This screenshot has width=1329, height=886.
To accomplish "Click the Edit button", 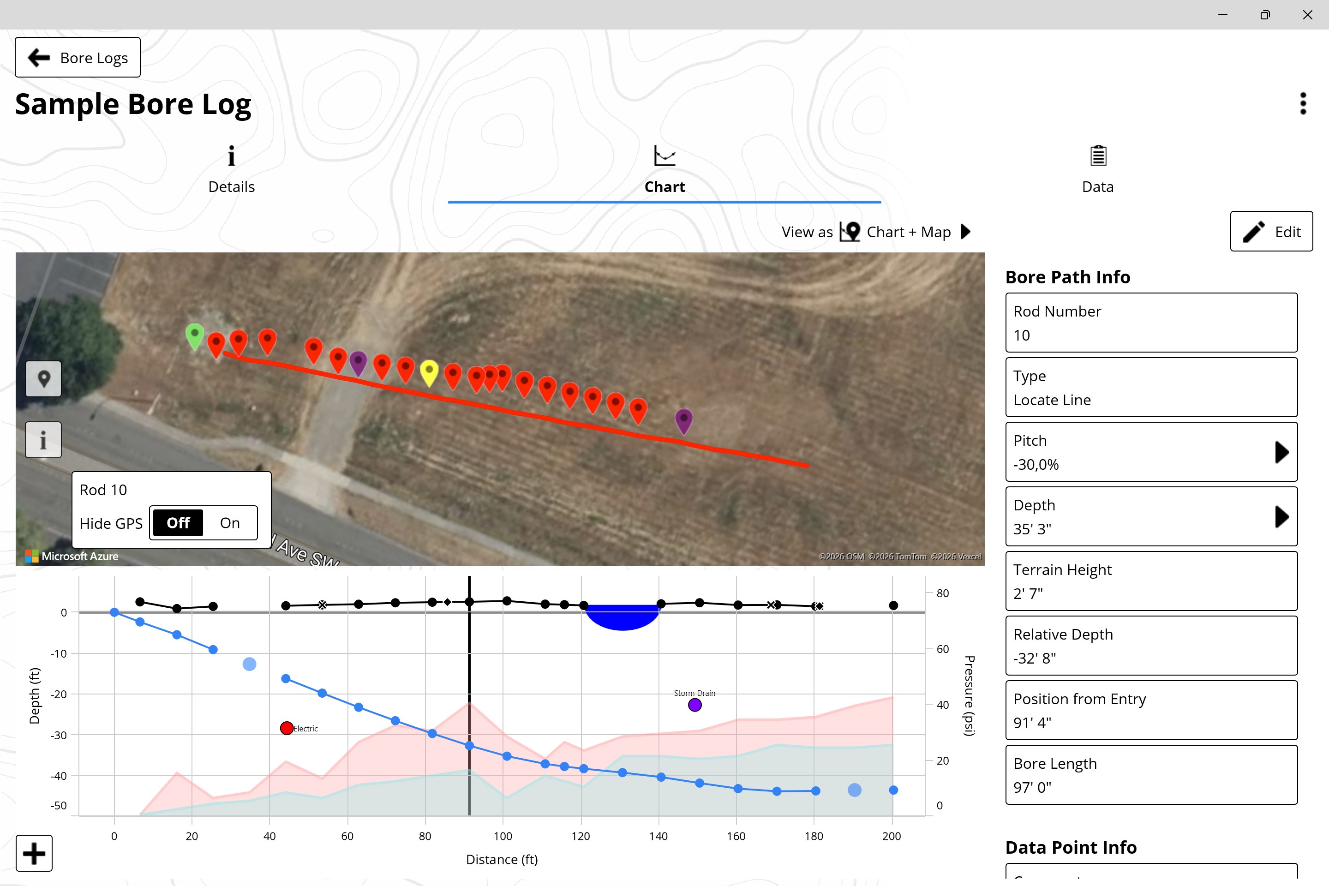I will click(1271, 231).
